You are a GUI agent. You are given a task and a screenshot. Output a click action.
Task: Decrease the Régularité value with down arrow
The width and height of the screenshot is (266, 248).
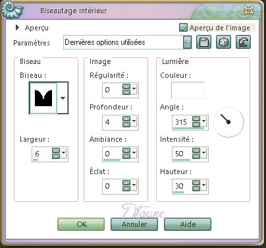[x=126, y=92]
